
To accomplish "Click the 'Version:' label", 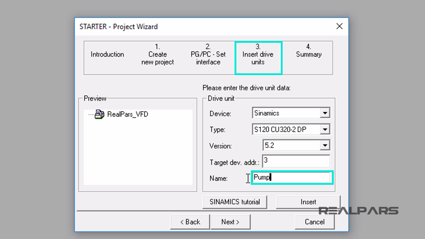I will (221, 146).
